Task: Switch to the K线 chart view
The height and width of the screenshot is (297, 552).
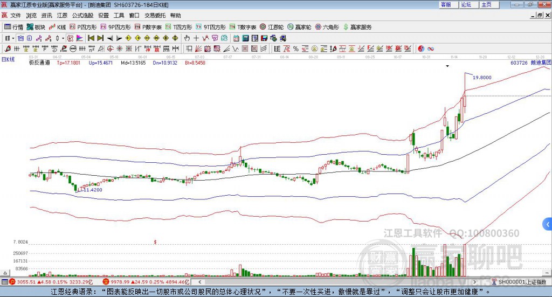Action: pyautogui.click(x=57, y=27)
